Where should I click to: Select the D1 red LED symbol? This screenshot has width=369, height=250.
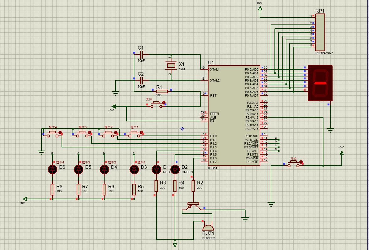click(156, 169)
